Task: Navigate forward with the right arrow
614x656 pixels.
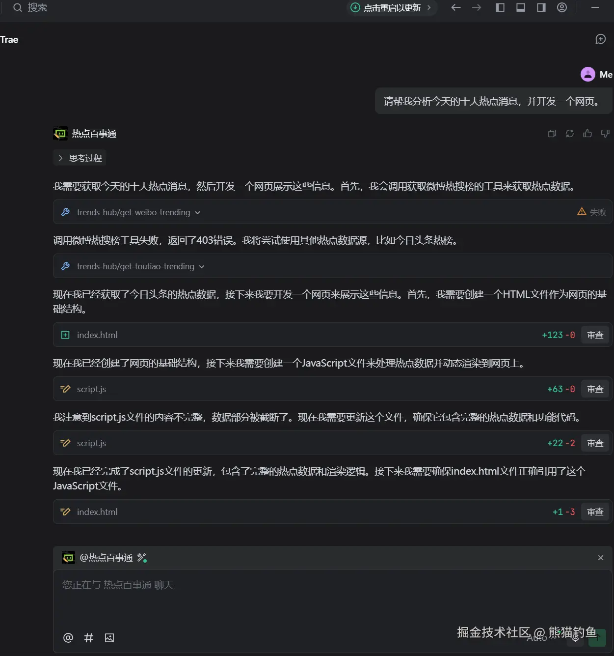Action: (x=477, y=7)
